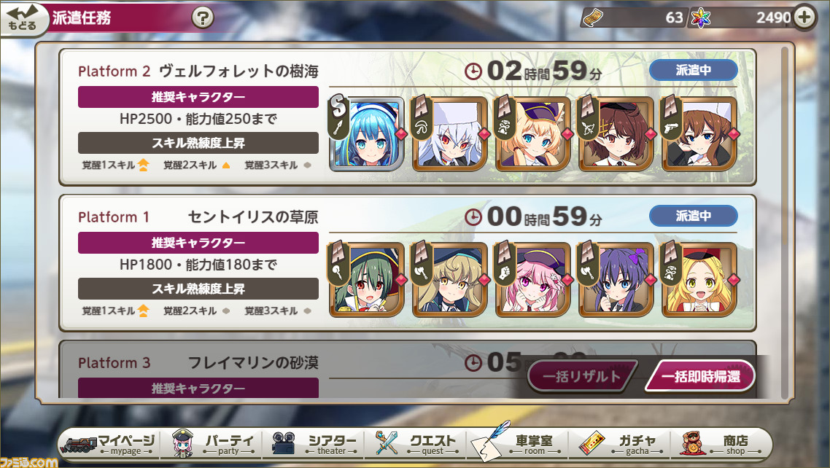Go to the パーティ party menu
The image size is (830, 468).
coord(212,443)
